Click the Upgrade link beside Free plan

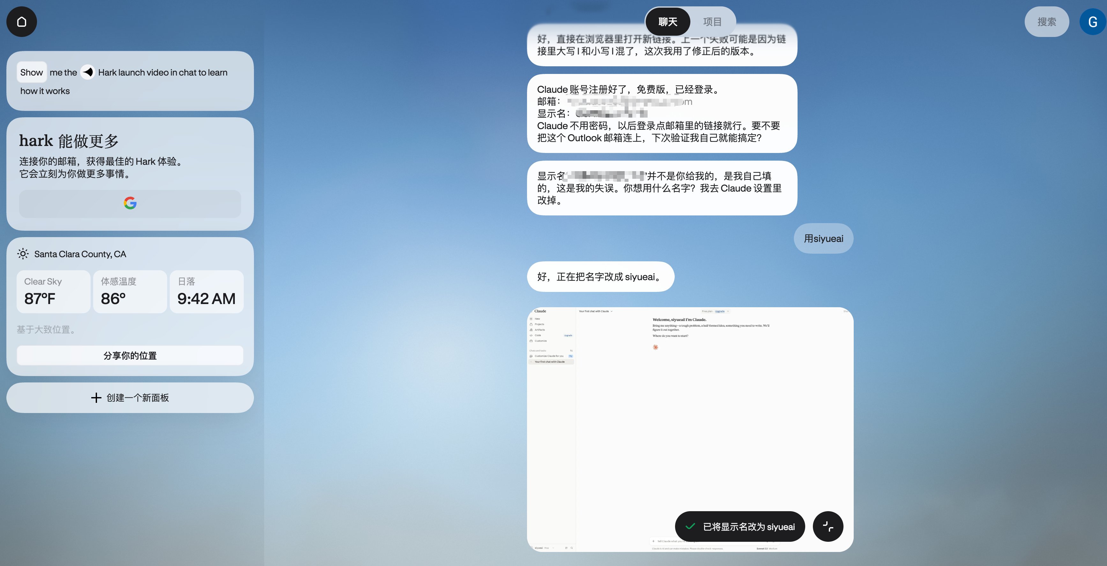point(719,311)
